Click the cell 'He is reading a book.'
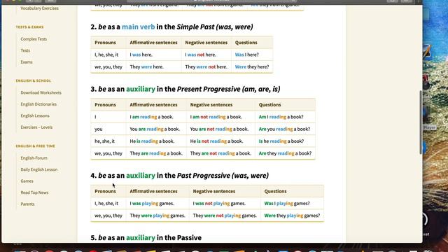 click(156, 141)
